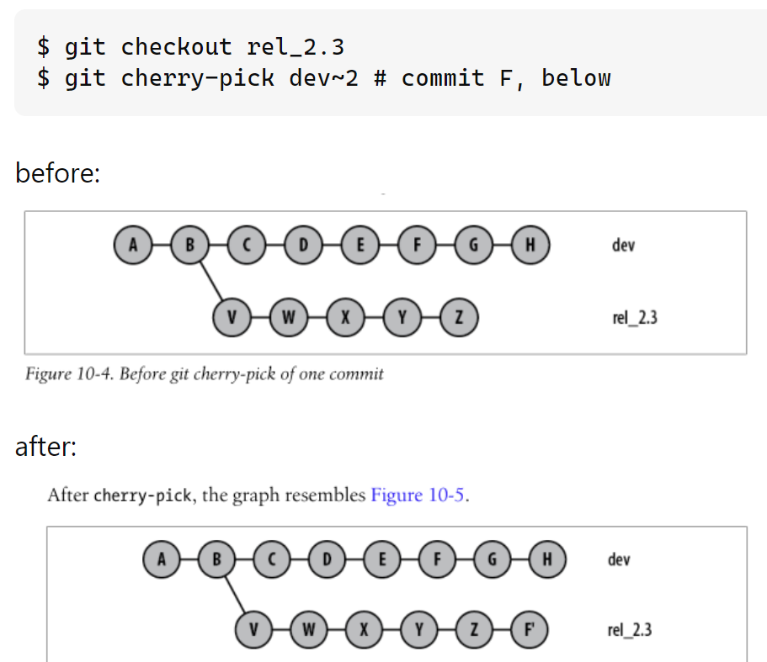Click commit node H in before diagram
The height and width of the screenshot is (662, 767).
[x=530, y=245]
